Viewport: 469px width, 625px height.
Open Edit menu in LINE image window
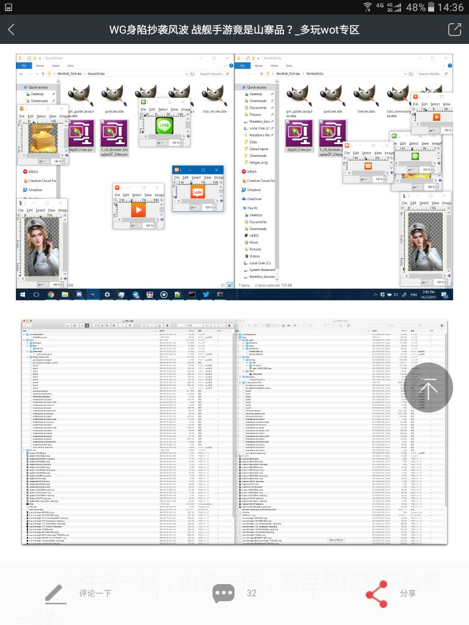click(x=152, y=109)
